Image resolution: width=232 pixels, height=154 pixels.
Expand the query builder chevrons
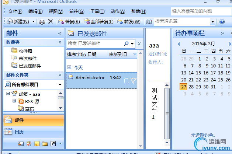click(139, 44)
